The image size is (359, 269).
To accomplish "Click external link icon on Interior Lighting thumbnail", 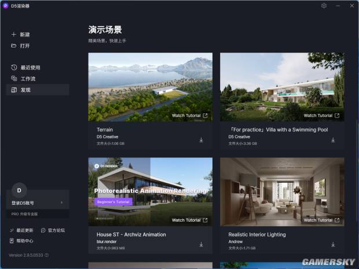I will tap(337, 220).
